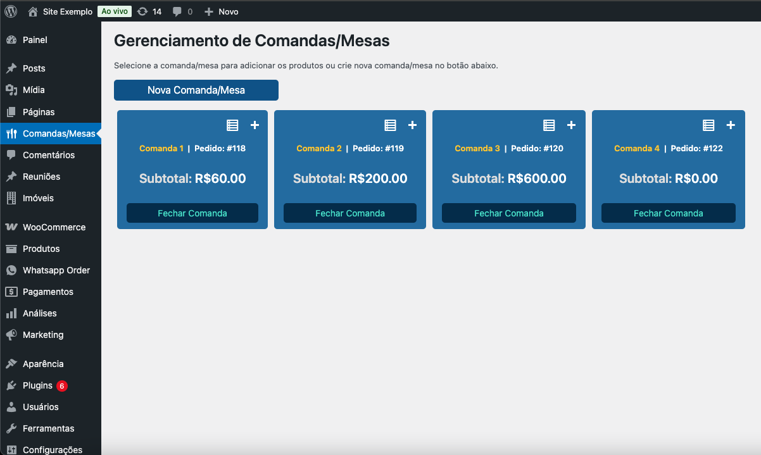761x455 pixels.
Task: Close Comanda 3 with Fechar Comanda
Action: pos(509,213)
